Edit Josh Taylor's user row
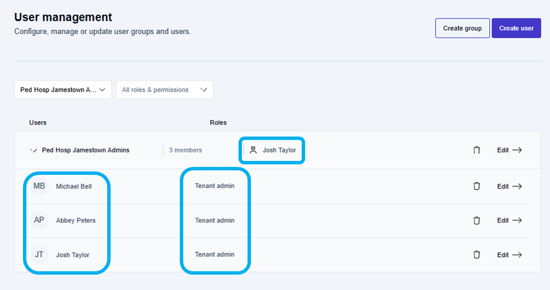 [509, 255]
